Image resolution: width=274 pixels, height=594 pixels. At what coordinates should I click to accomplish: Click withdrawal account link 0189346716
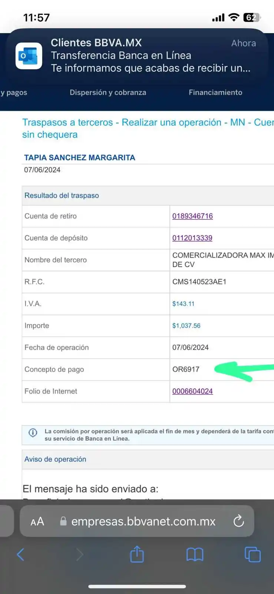[192, 216]
